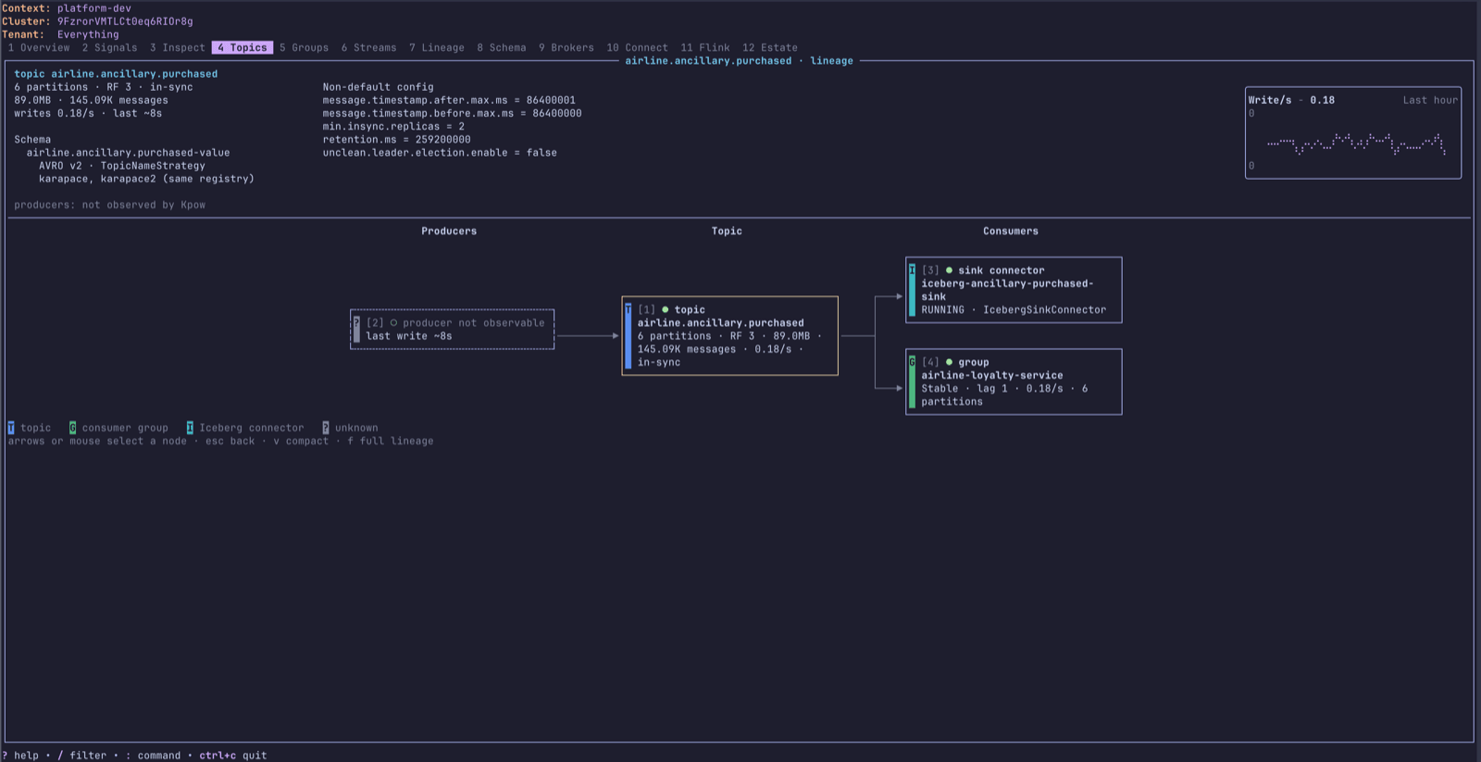The width and height of the screenshot is (1481, 762).
Task: Switch to the 6 Streams tab
Action: pyautogui.click(x=368, y=48)
